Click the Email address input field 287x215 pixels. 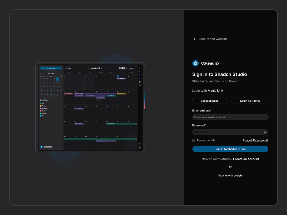click(x=230, y=117)
